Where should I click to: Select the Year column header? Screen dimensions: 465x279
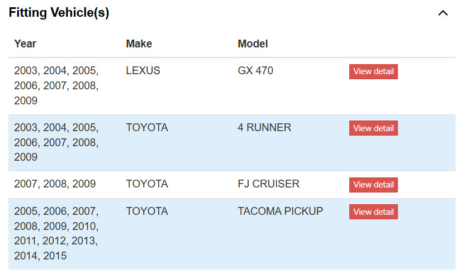[x=25, y=44]
